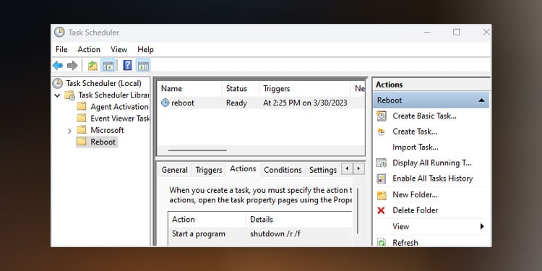Click the red X Delete Folder icon
Viewport: 542px width, 271px height.
[382, 210]
